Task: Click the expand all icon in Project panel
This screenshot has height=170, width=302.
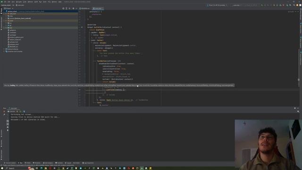Action: pyautogui.click(x=67, y=8)
